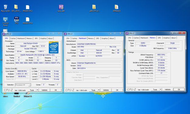Image resolution: width=190 pixels, height=114 pixels.
Task: Select the About tab in the Mainboard window
Action: (112, 38)
